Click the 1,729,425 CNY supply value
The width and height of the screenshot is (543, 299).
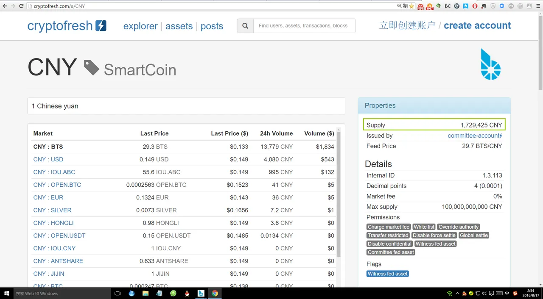[481, 125]
